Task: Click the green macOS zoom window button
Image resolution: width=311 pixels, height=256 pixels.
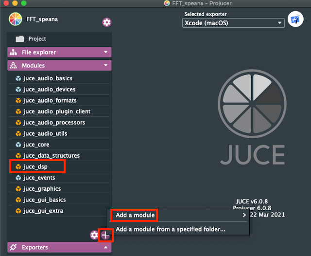Action: [24, 3]
